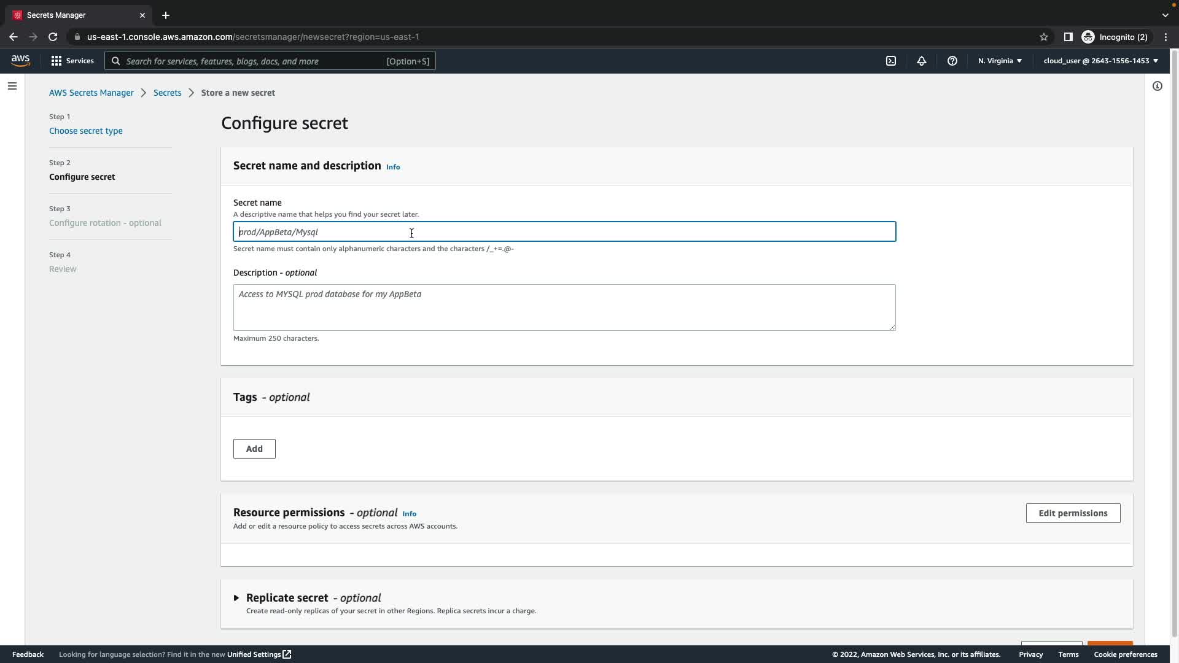
Task: Reload the browser page
Action: click(53, 37)
